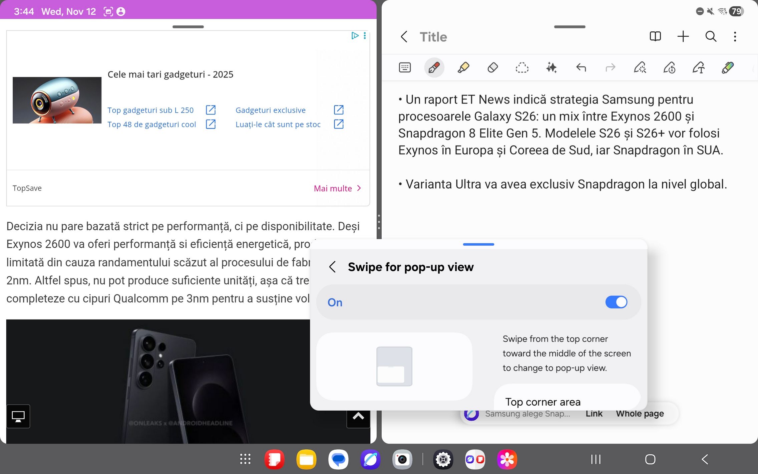Pick the eraser tool
This screenshot has width=758, height=474.
coord(492,68)
